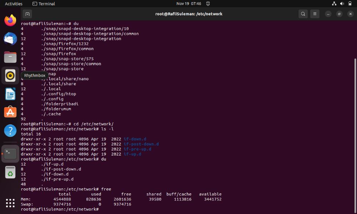Click the ./if-post-down.d du output line
357x214 pixels.
pos(51,169)
